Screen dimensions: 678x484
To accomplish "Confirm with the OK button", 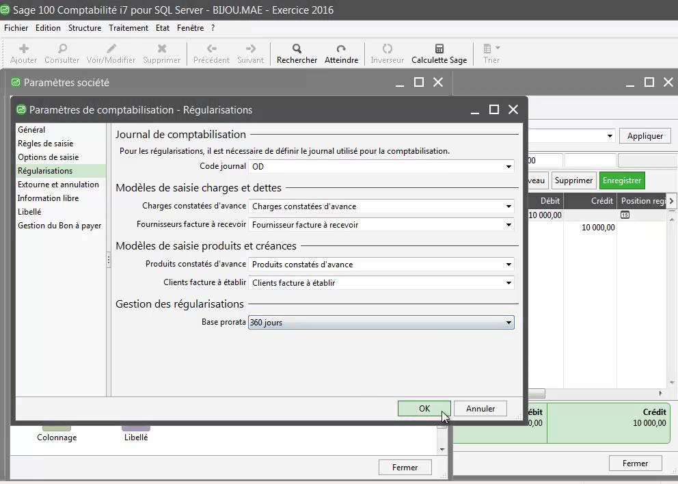I will (424, 409).
